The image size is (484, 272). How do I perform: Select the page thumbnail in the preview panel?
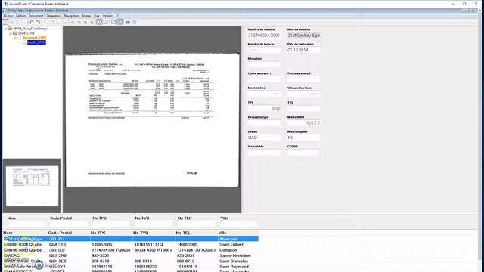pos(32,186)
